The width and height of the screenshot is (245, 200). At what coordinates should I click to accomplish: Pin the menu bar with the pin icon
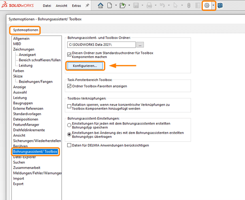pyautogui.click(x=87, y=5)
